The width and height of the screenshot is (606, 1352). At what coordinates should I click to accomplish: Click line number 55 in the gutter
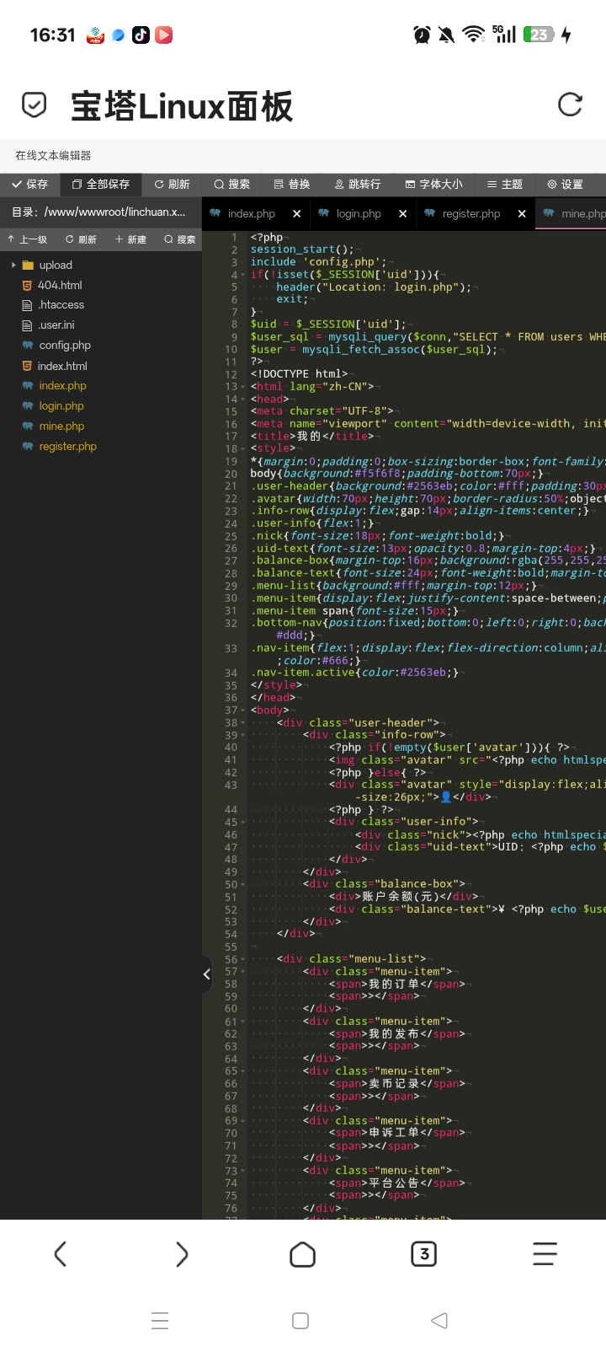pyautogui.click(x=231, y=947)
